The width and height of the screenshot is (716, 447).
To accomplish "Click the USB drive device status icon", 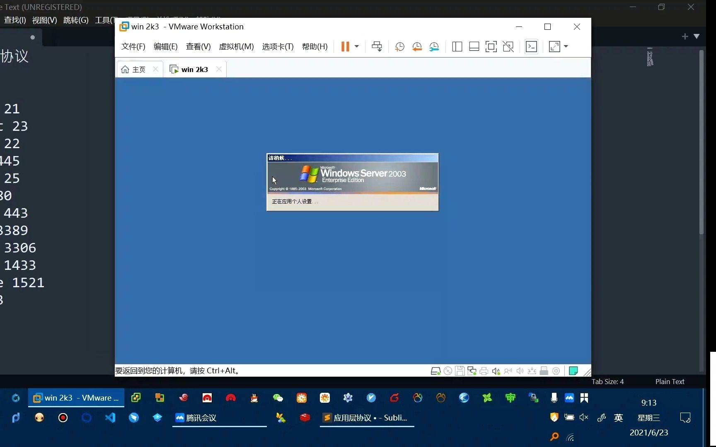I will 544,371.
